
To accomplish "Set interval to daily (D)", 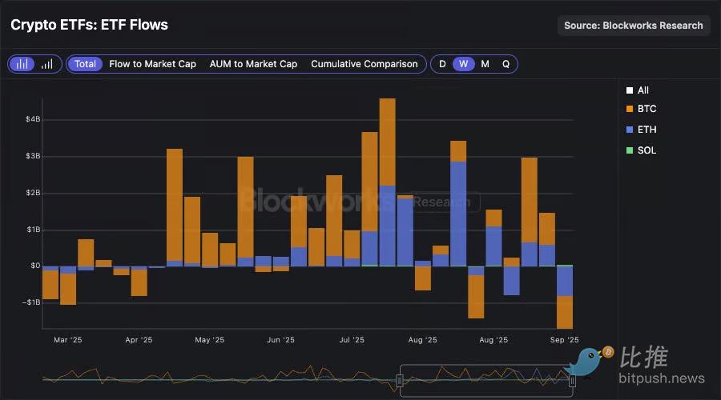I will point(442,64).
